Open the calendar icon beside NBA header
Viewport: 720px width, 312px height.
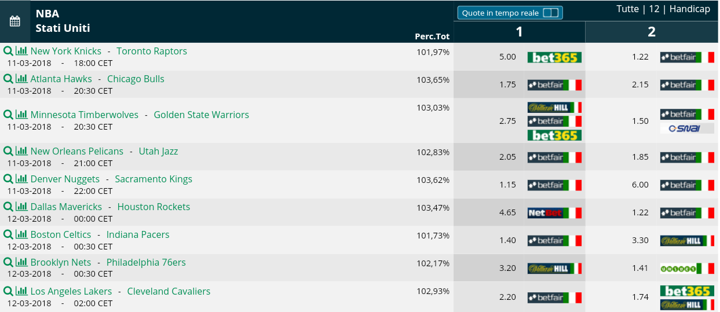pyautogui.click(x=15, y=21)
